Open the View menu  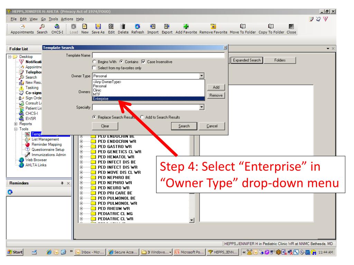tap(34, 19)
